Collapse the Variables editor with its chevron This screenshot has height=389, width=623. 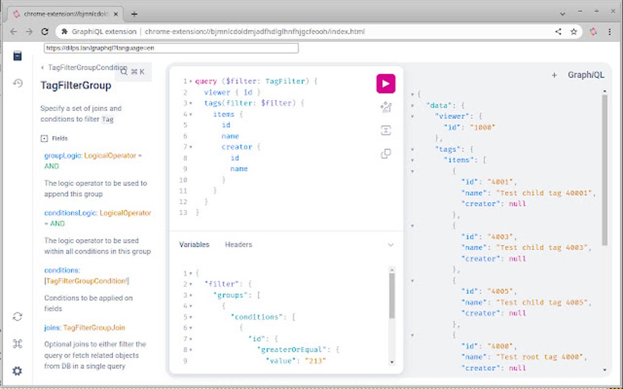[390, 244]
